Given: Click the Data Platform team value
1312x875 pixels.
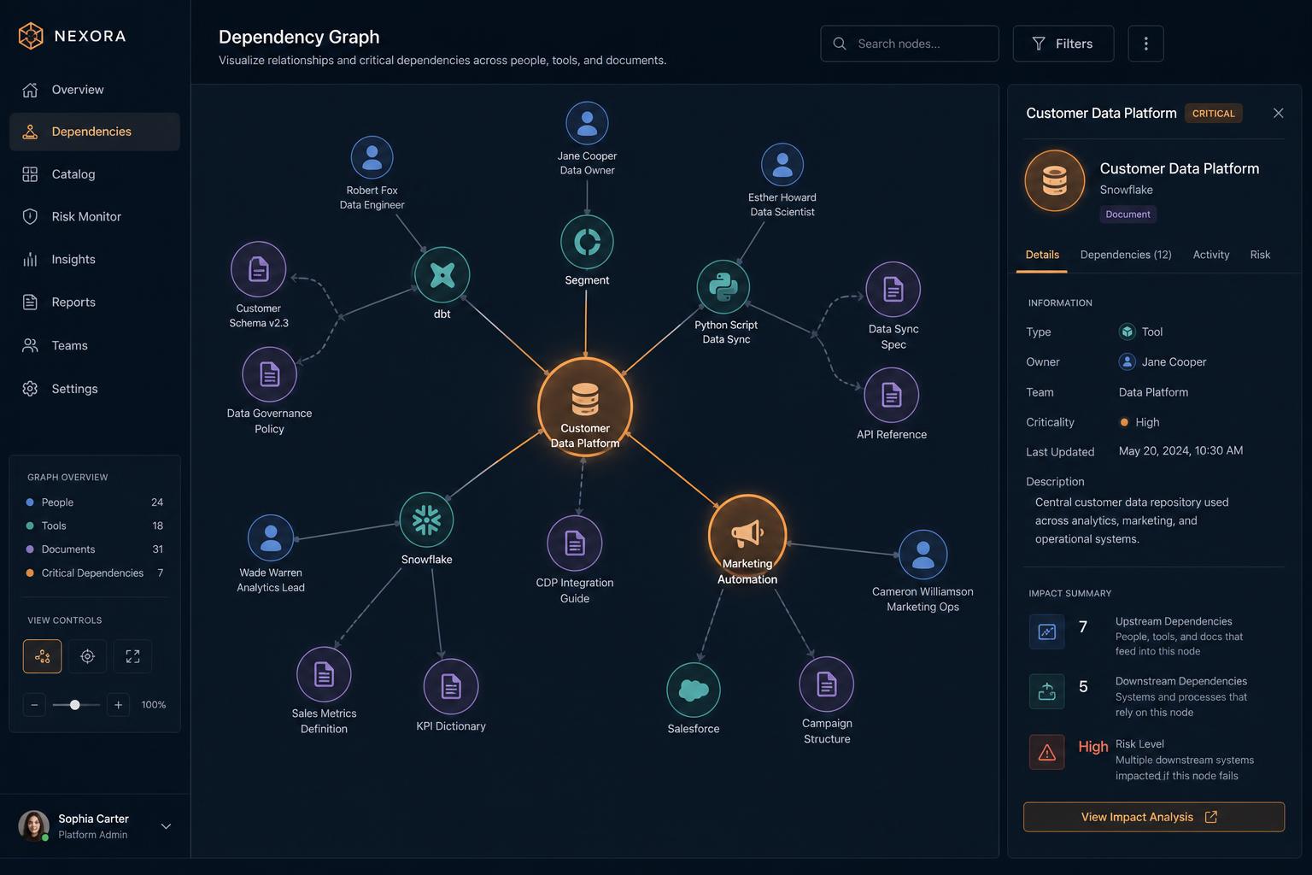Looking at the screenshot, I should click(x=1153, y=392).
